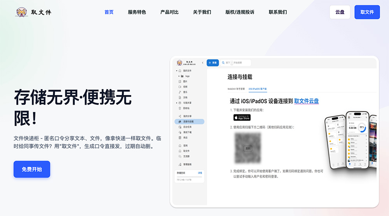Click the phone mockups image in the preview

pos(350,140)
